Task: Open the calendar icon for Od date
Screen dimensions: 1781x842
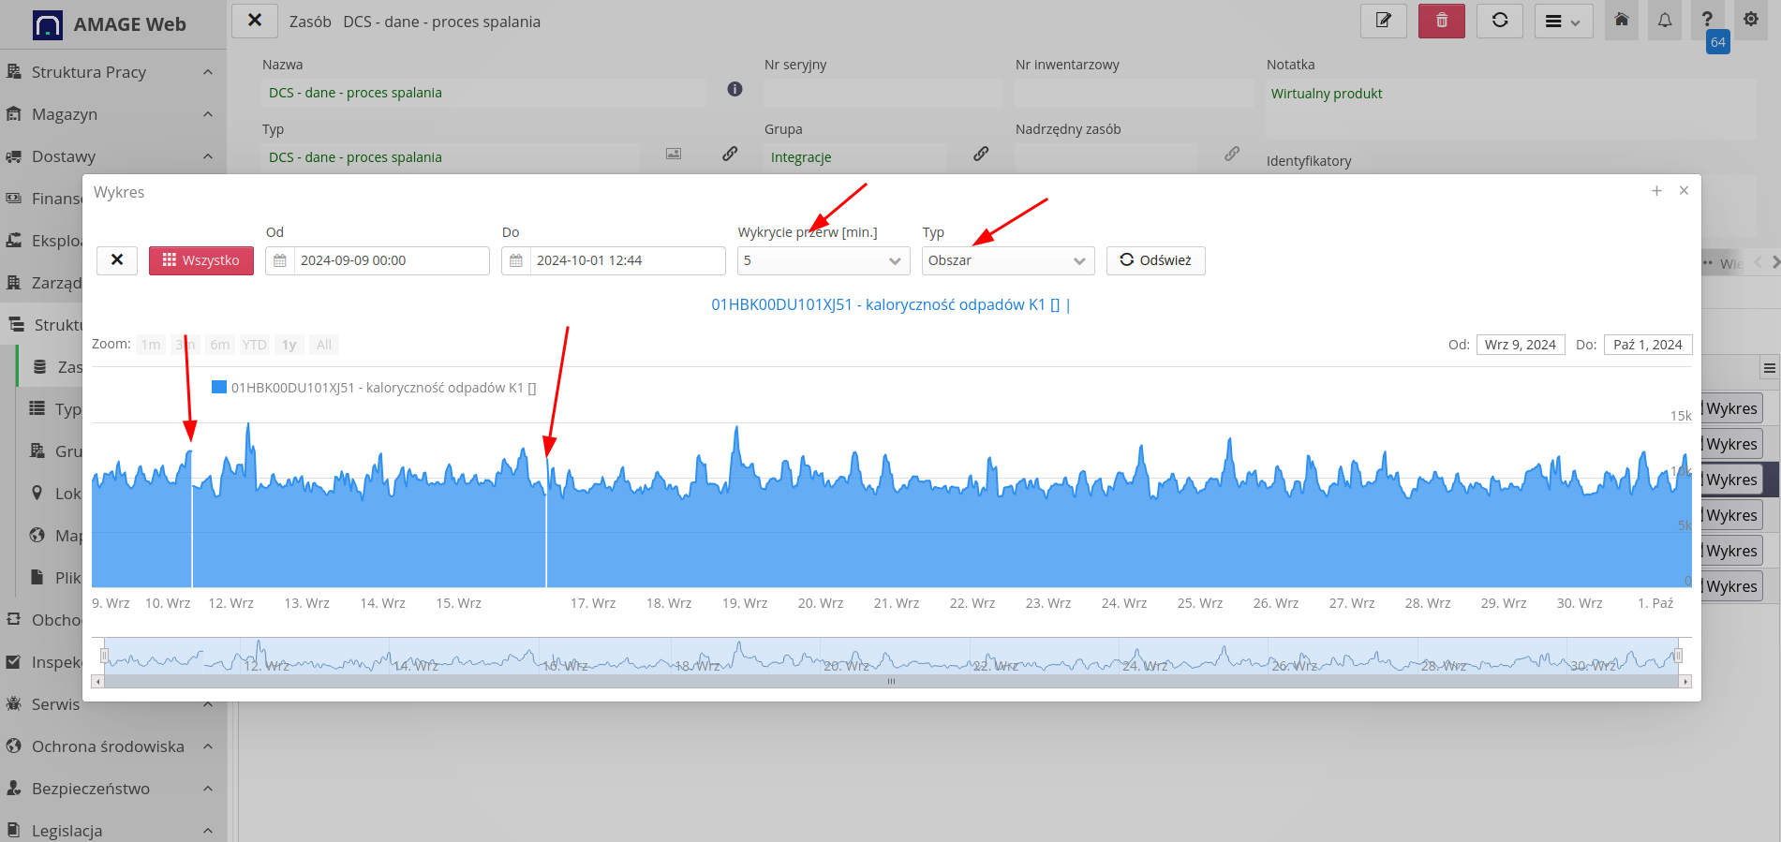Action: click(280, 260)
